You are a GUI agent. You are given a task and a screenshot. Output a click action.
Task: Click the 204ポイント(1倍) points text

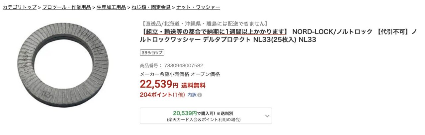162,95
